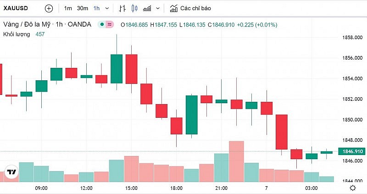Click the add symbol plus icon
367x194 pixels.
[49, 8]
